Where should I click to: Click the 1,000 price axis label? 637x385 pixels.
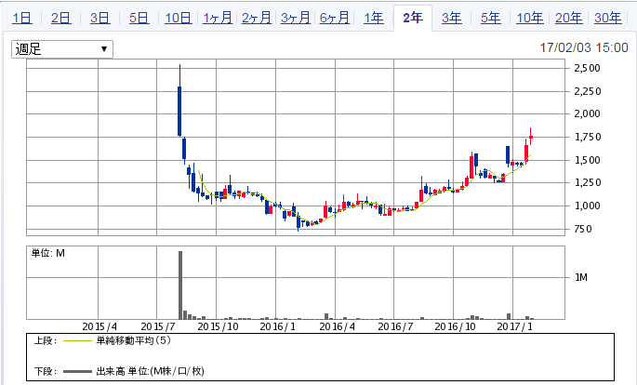point(587,206)
